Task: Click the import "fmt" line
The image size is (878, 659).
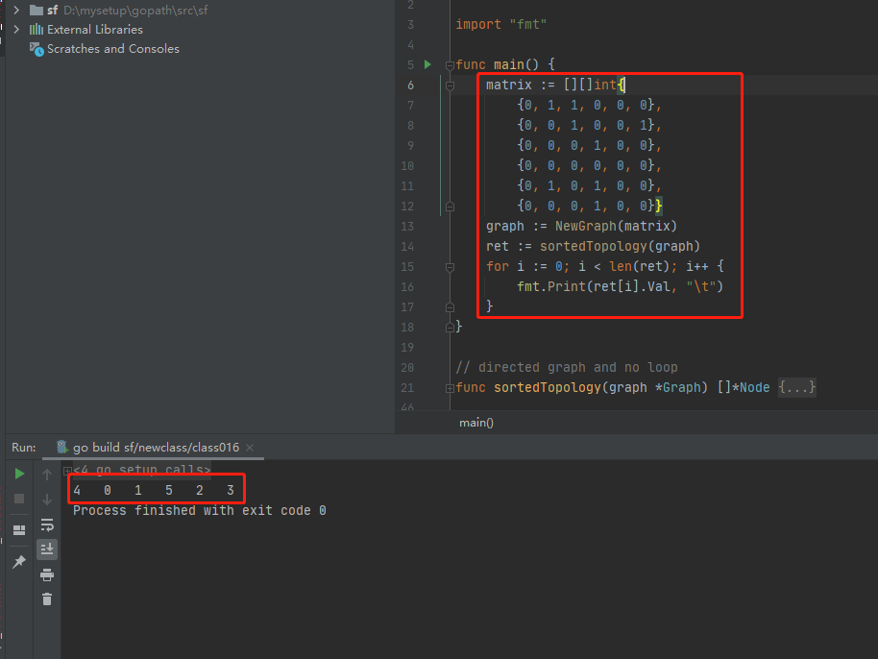Action: point(501,25)
